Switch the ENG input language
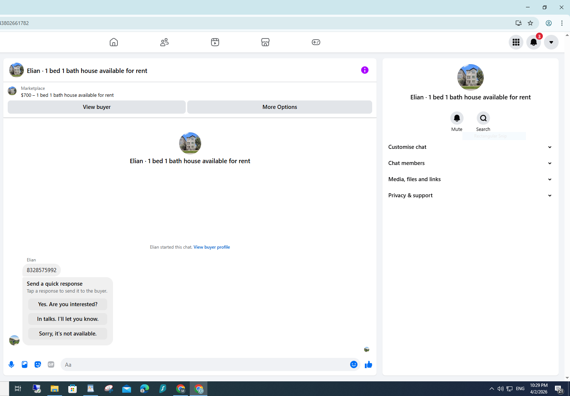570x396 pixels. 520,389
